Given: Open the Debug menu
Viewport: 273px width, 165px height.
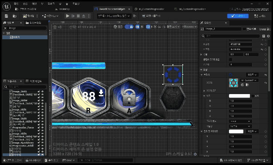Looking at the screenshot, I should (51, 4).
